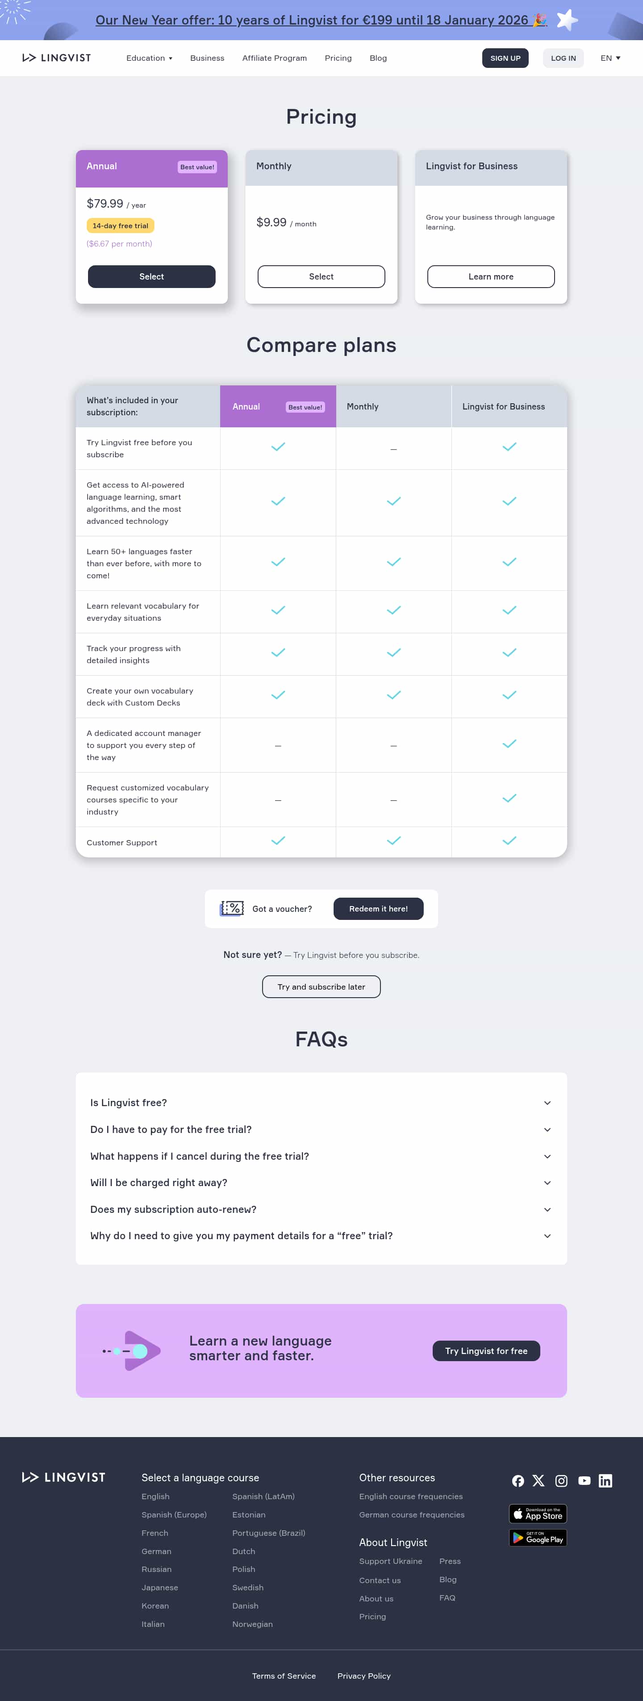This screenshot has height=1701, width=643.
Task: Expand "Does my subscription auto-renew?" FAQ
Action: click(x=321, y=1209)
